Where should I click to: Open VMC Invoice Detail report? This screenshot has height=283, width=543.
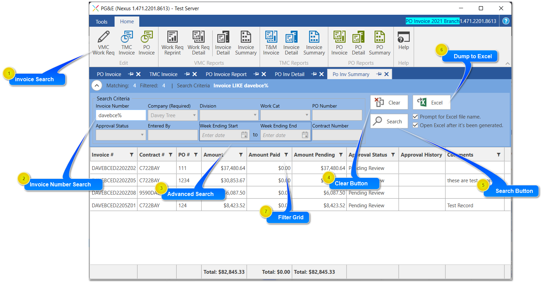tap(223, 43)
